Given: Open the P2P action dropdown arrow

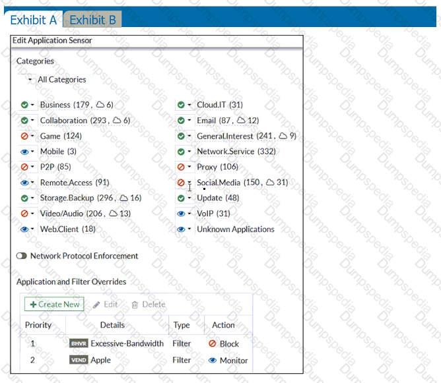Looking at the screenshot, I should point(32,167).
